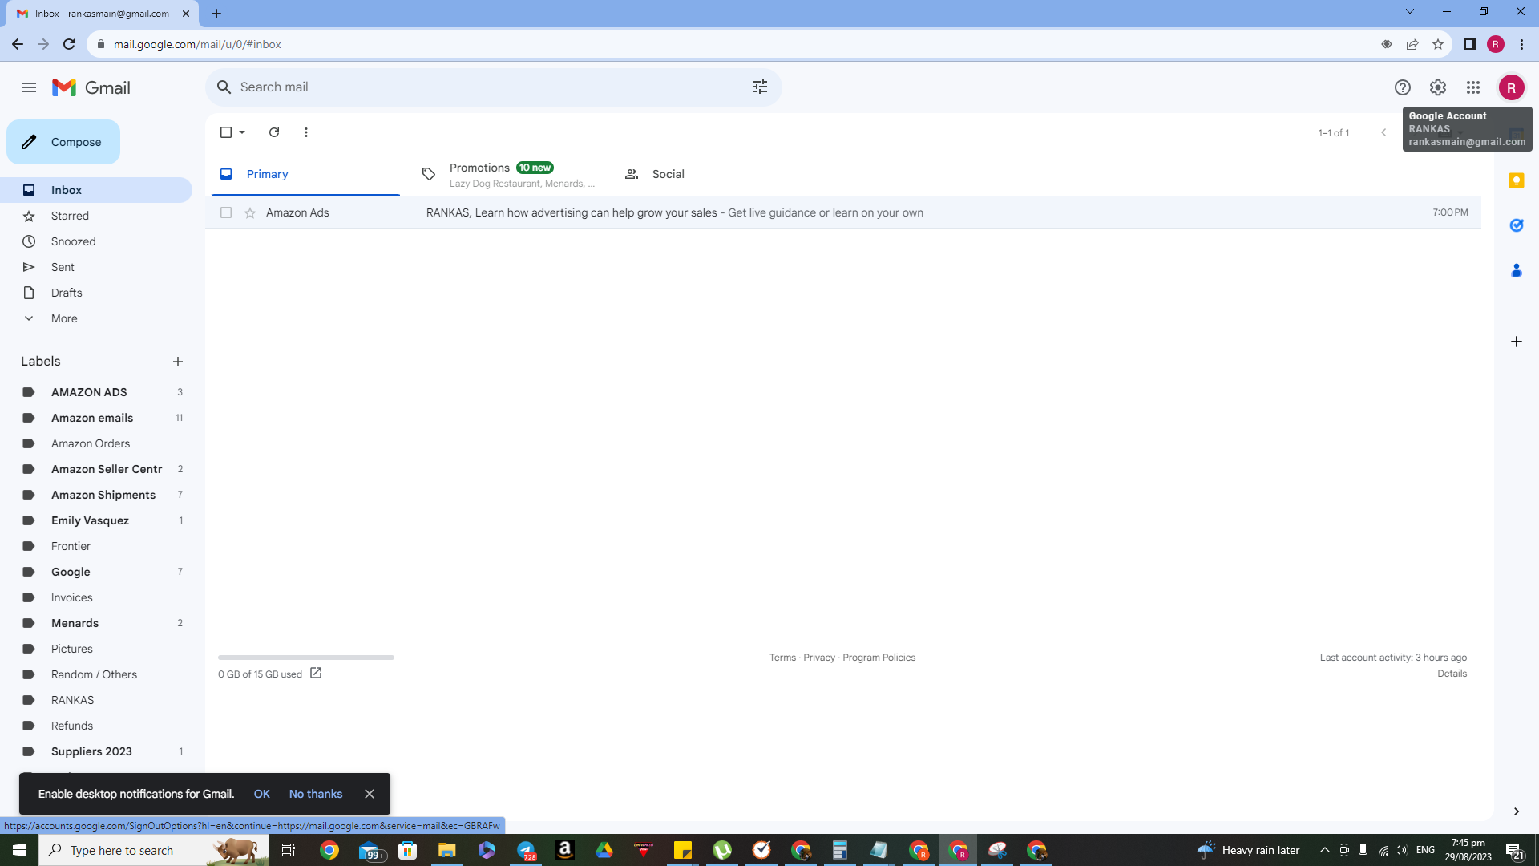Screen dimensions: 1539x866
Task: Show search options in the search bar
Action: pyautogui.click(x=760, y=87)
